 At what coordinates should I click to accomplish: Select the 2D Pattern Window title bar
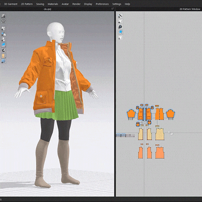[x=190, y=9]
